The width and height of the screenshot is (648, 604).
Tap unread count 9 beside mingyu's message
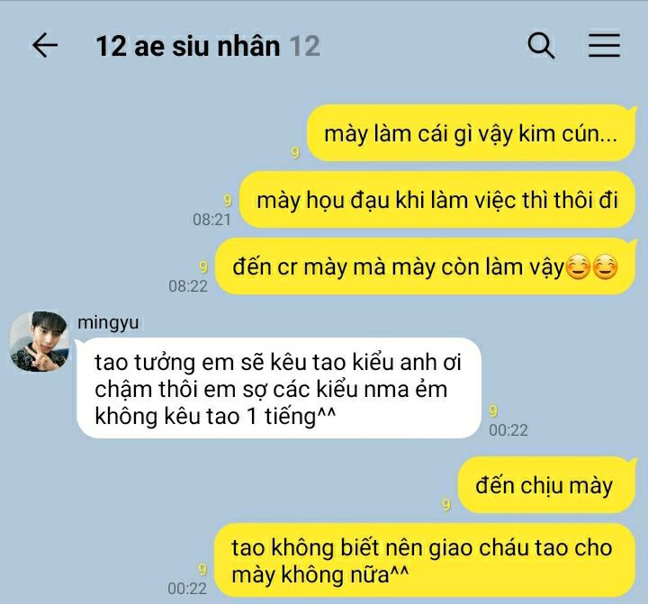pos(493,411)
